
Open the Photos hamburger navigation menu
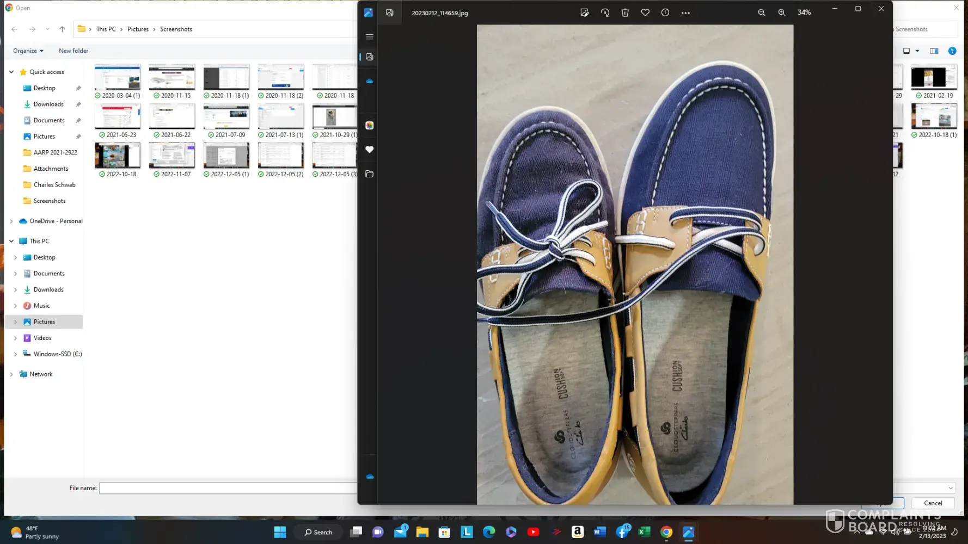(x=370, y=37)
